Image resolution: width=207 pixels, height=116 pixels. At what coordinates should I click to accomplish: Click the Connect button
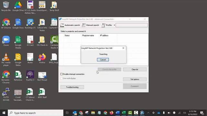coord(135,86)
